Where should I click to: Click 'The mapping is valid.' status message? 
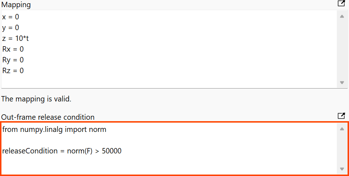36,99
